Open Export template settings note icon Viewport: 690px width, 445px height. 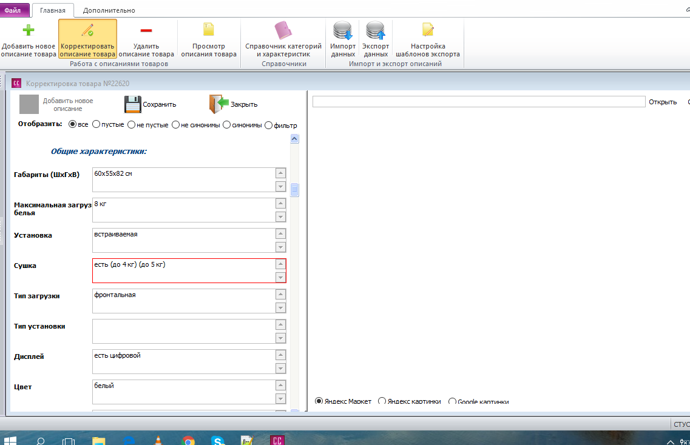[x=428, y=30]
